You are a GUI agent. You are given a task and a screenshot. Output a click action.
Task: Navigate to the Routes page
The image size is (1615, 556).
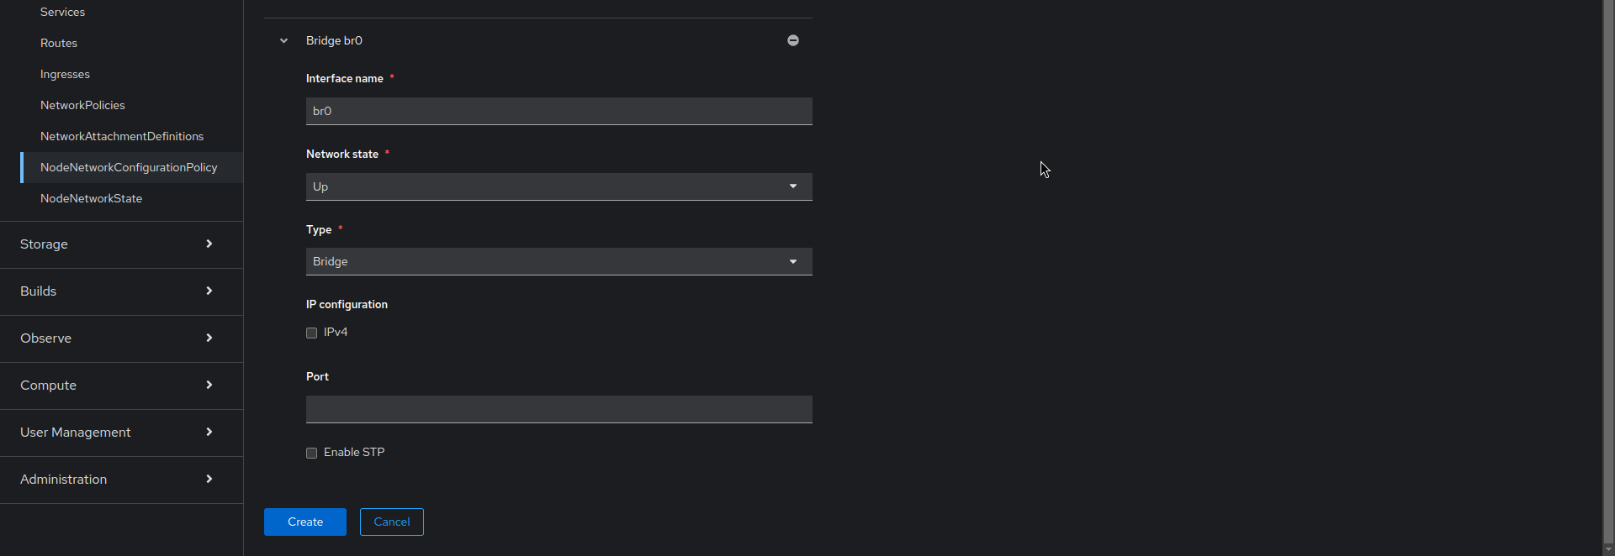(58, 43)
